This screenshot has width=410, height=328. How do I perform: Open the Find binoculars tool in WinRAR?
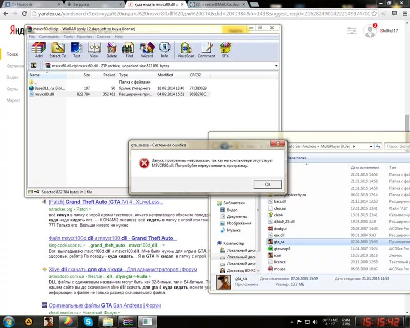(x=129, y=50)
